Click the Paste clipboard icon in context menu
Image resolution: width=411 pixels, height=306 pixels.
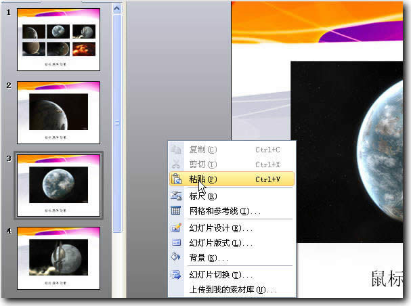176,179
